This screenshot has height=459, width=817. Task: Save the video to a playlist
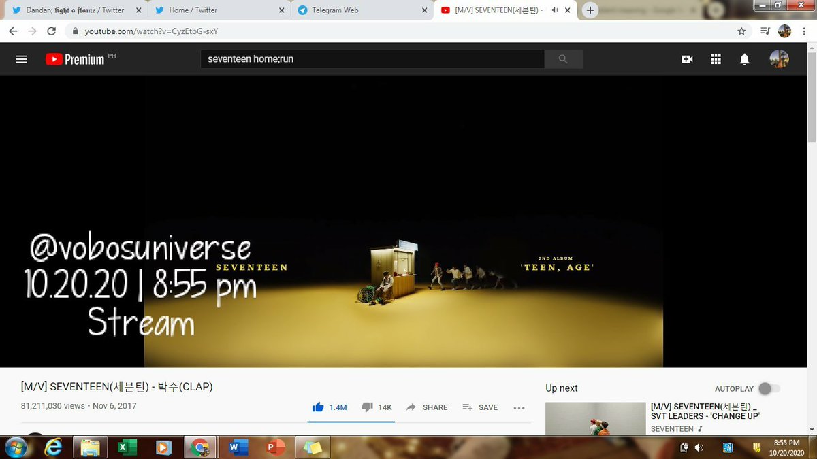point(480,407)
